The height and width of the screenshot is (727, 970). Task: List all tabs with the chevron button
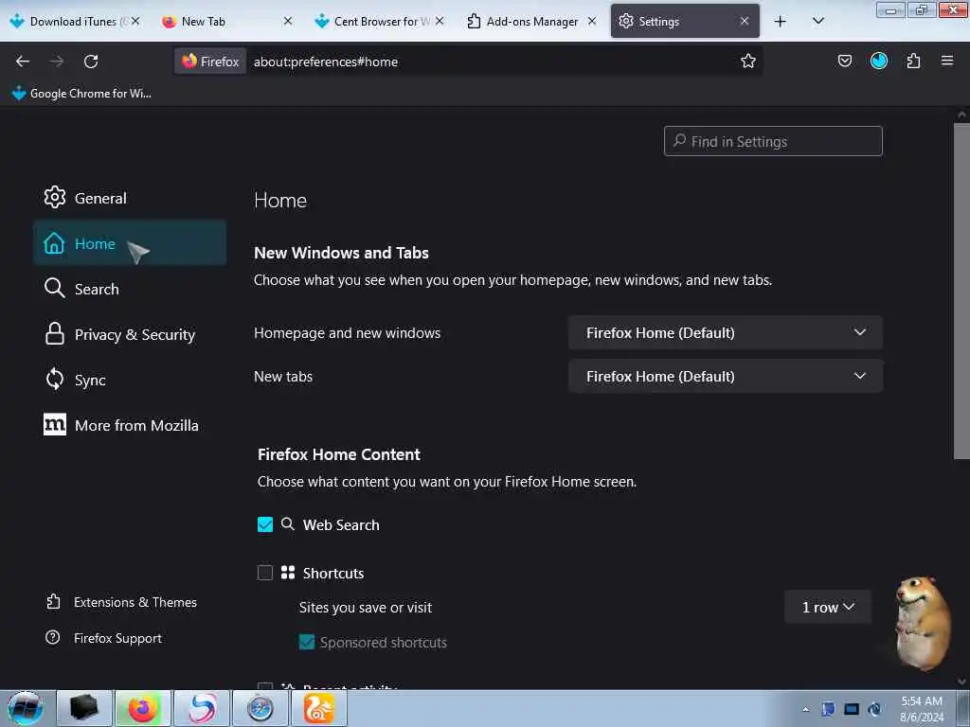pyautogui.click(x=817, y=21)
